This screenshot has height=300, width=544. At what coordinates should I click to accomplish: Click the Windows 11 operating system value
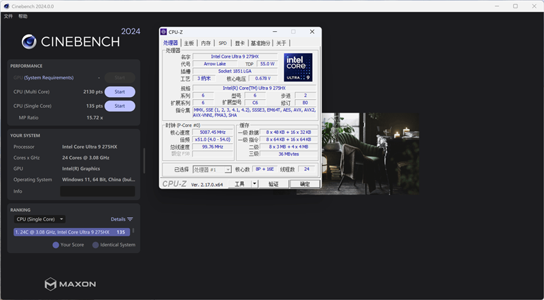99,179
